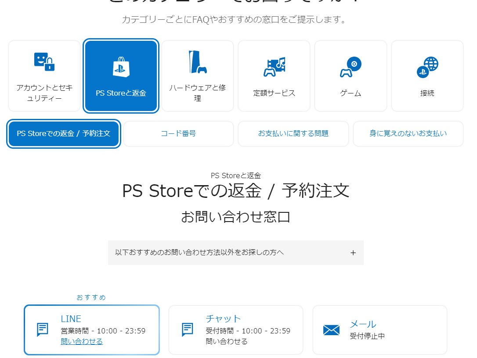Expand 以下おすすめのお問い合わせ方法以外をお探しの方へ section

[x=236, y=253]
